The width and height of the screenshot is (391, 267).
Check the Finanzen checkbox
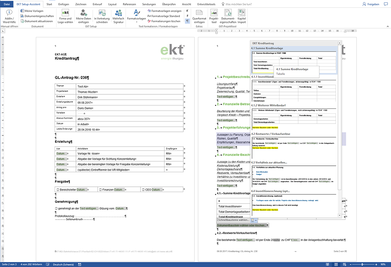(100, 189)
